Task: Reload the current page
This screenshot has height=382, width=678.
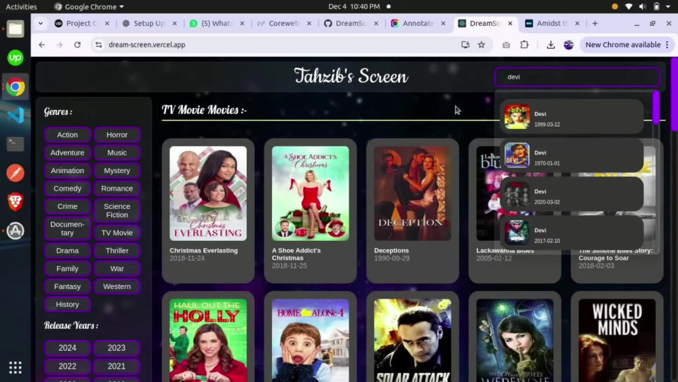Action: point(77,45)
